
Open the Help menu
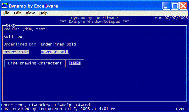tap(43, 13)
